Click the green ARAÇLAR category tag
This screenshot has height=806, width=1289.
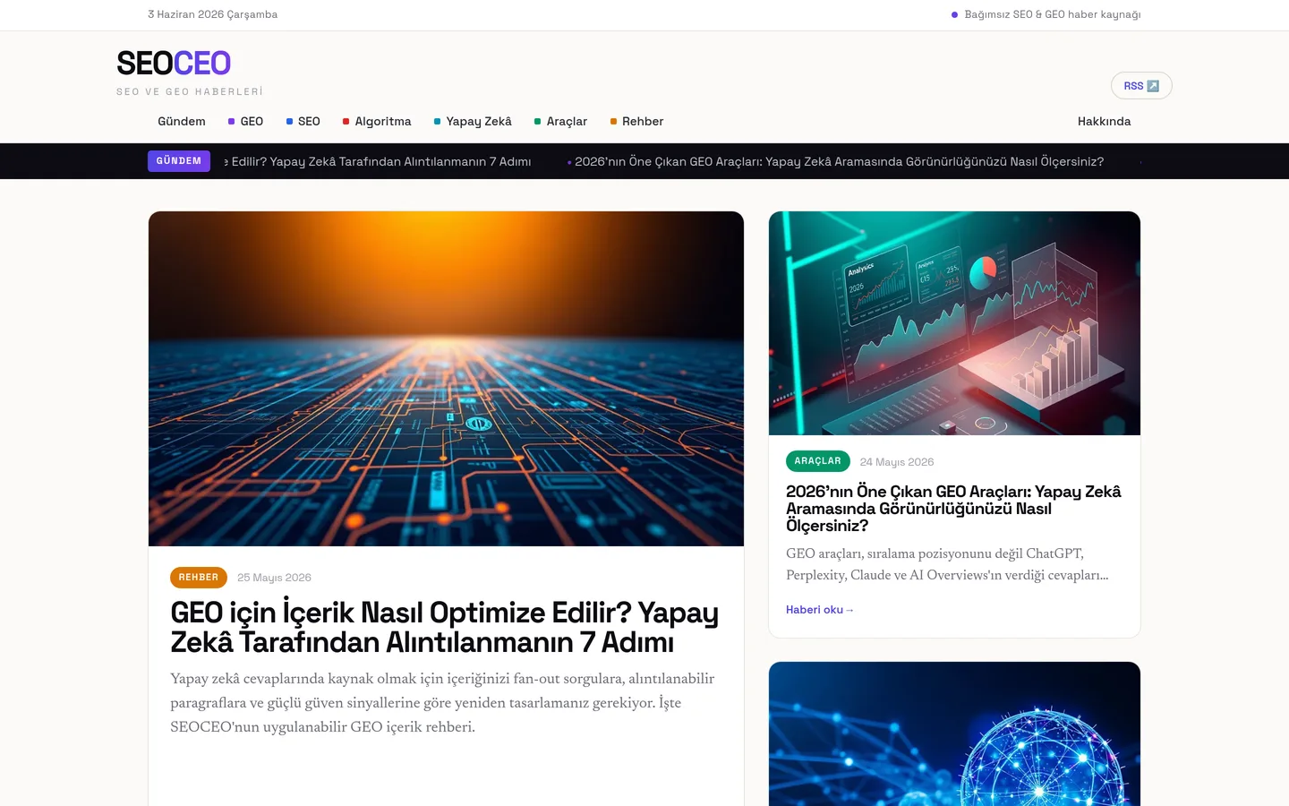click(818, 461)
